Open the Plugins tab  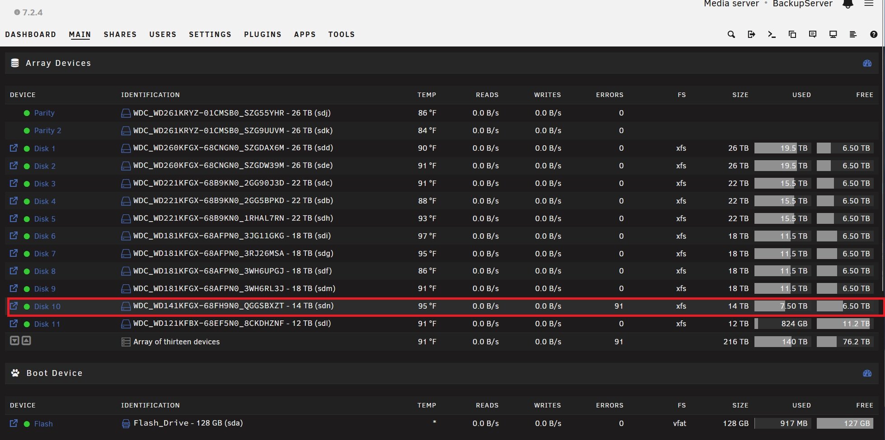pyautogui.click(x=262, y=34)
